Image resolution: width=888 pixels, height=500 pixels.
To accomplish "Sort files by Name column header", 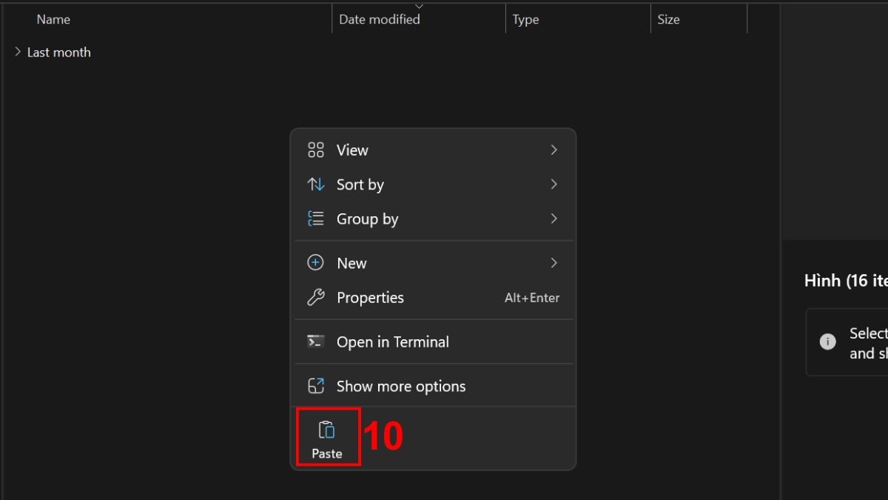I will 53,20.
